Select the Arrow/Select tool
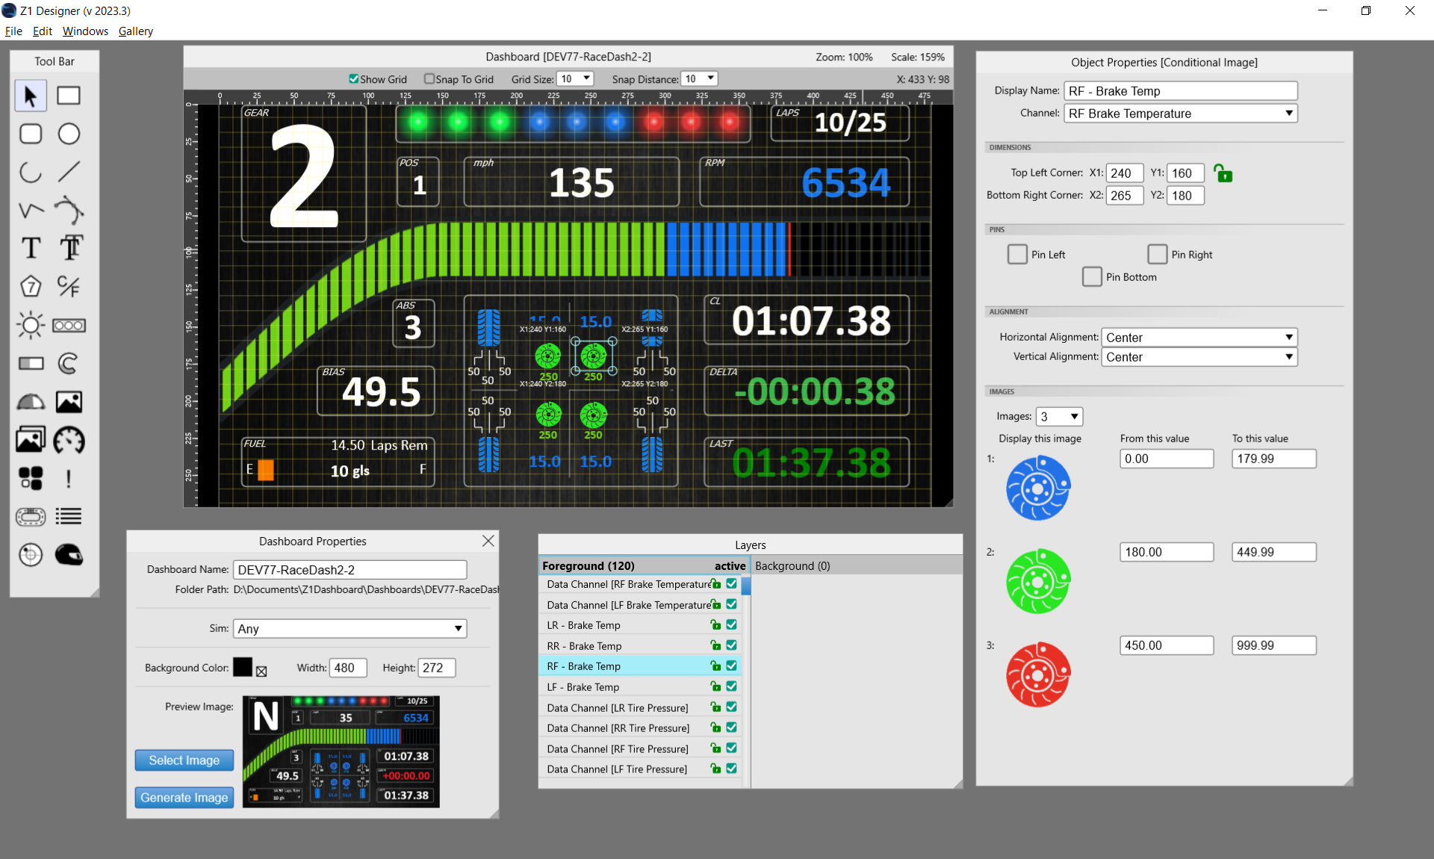The height and width of the screenshot is (859, 1434). click(x=30, y=95)
